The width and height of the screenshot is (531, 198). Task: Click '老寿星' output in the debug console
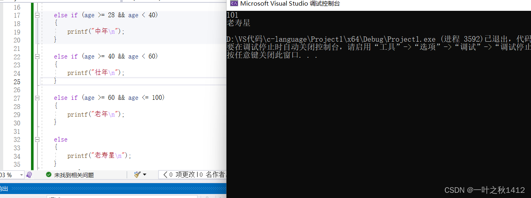pyautogui.click(x=239, y=23)
